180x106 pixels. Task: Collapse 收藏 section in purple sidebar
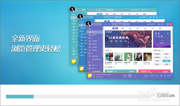tap(91, 62)
